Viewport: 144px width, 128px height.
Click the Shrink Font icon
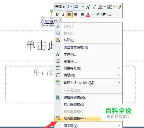click(94, 7)
